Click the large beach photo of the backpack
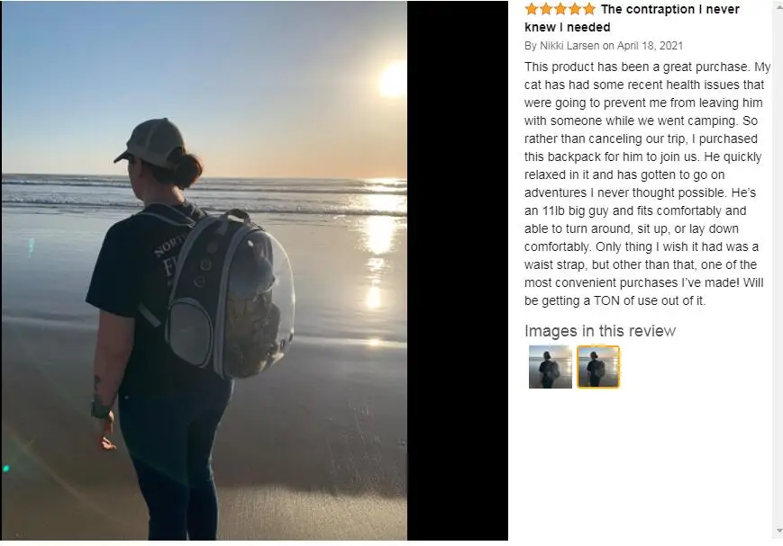The width and height of the screenshot is (783, 546). point(205,270)
